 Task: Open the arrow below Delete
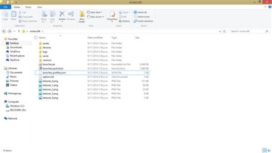tap(62, 22)
